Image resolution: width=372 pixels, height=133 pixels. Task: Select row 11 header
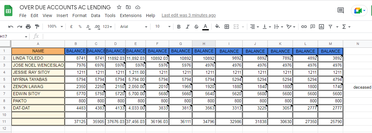[6, 122]
